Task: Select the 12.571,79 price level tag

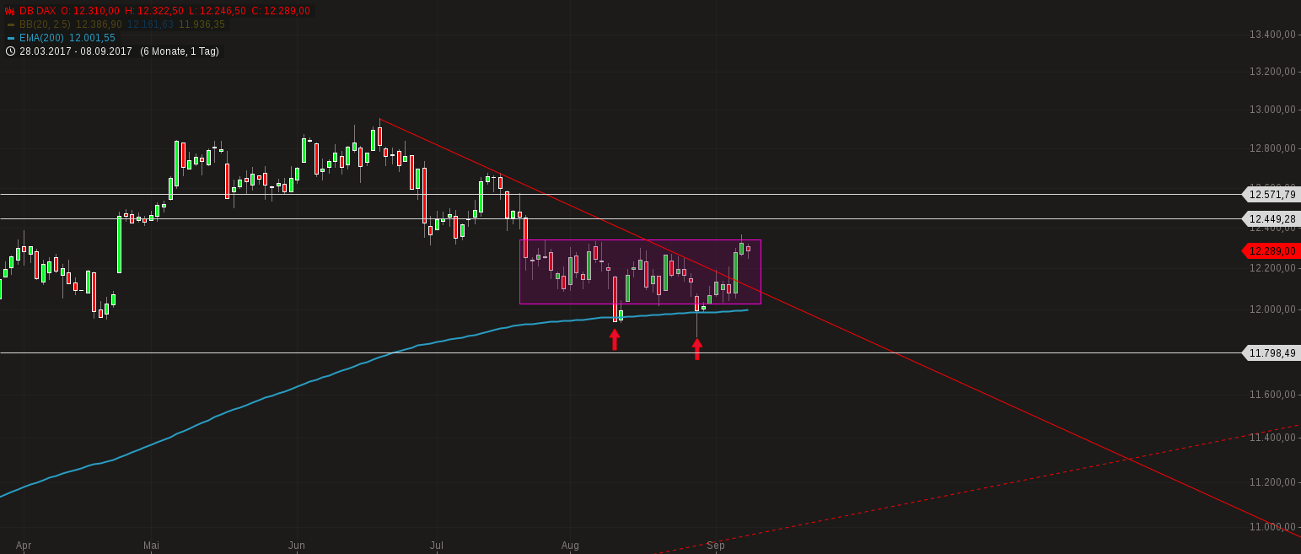Action: coord(1271,194)
